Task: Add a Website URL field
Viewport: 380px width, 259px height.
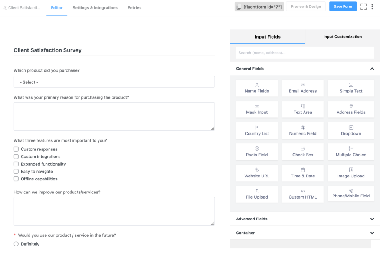Action: coord(257,173)
